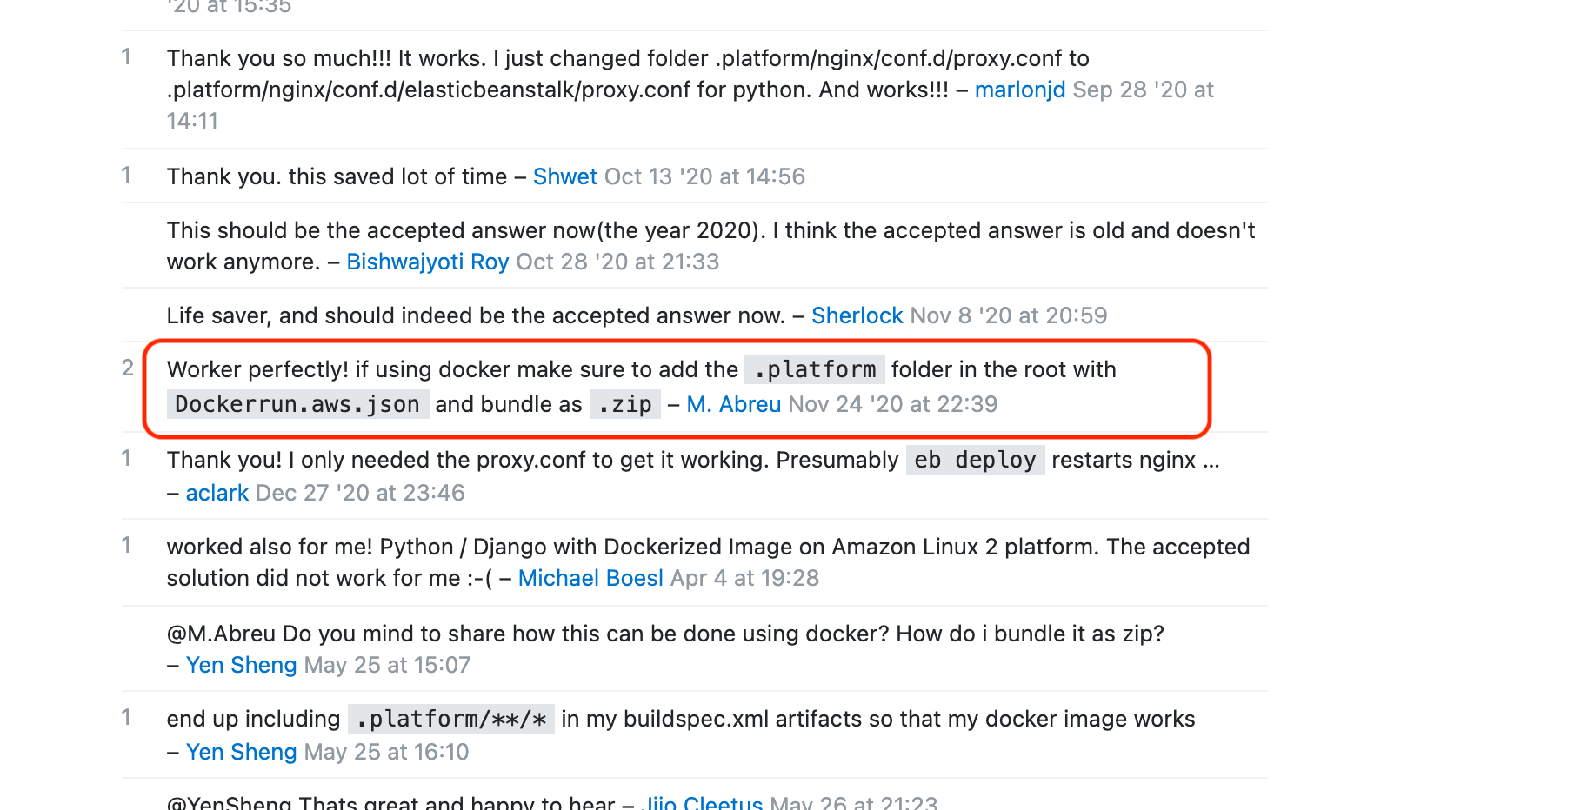Click the Dockerrun.aws.json inline code
Image resolution: width=1581 pixels, height=810 pixels.
pos(297,404)
